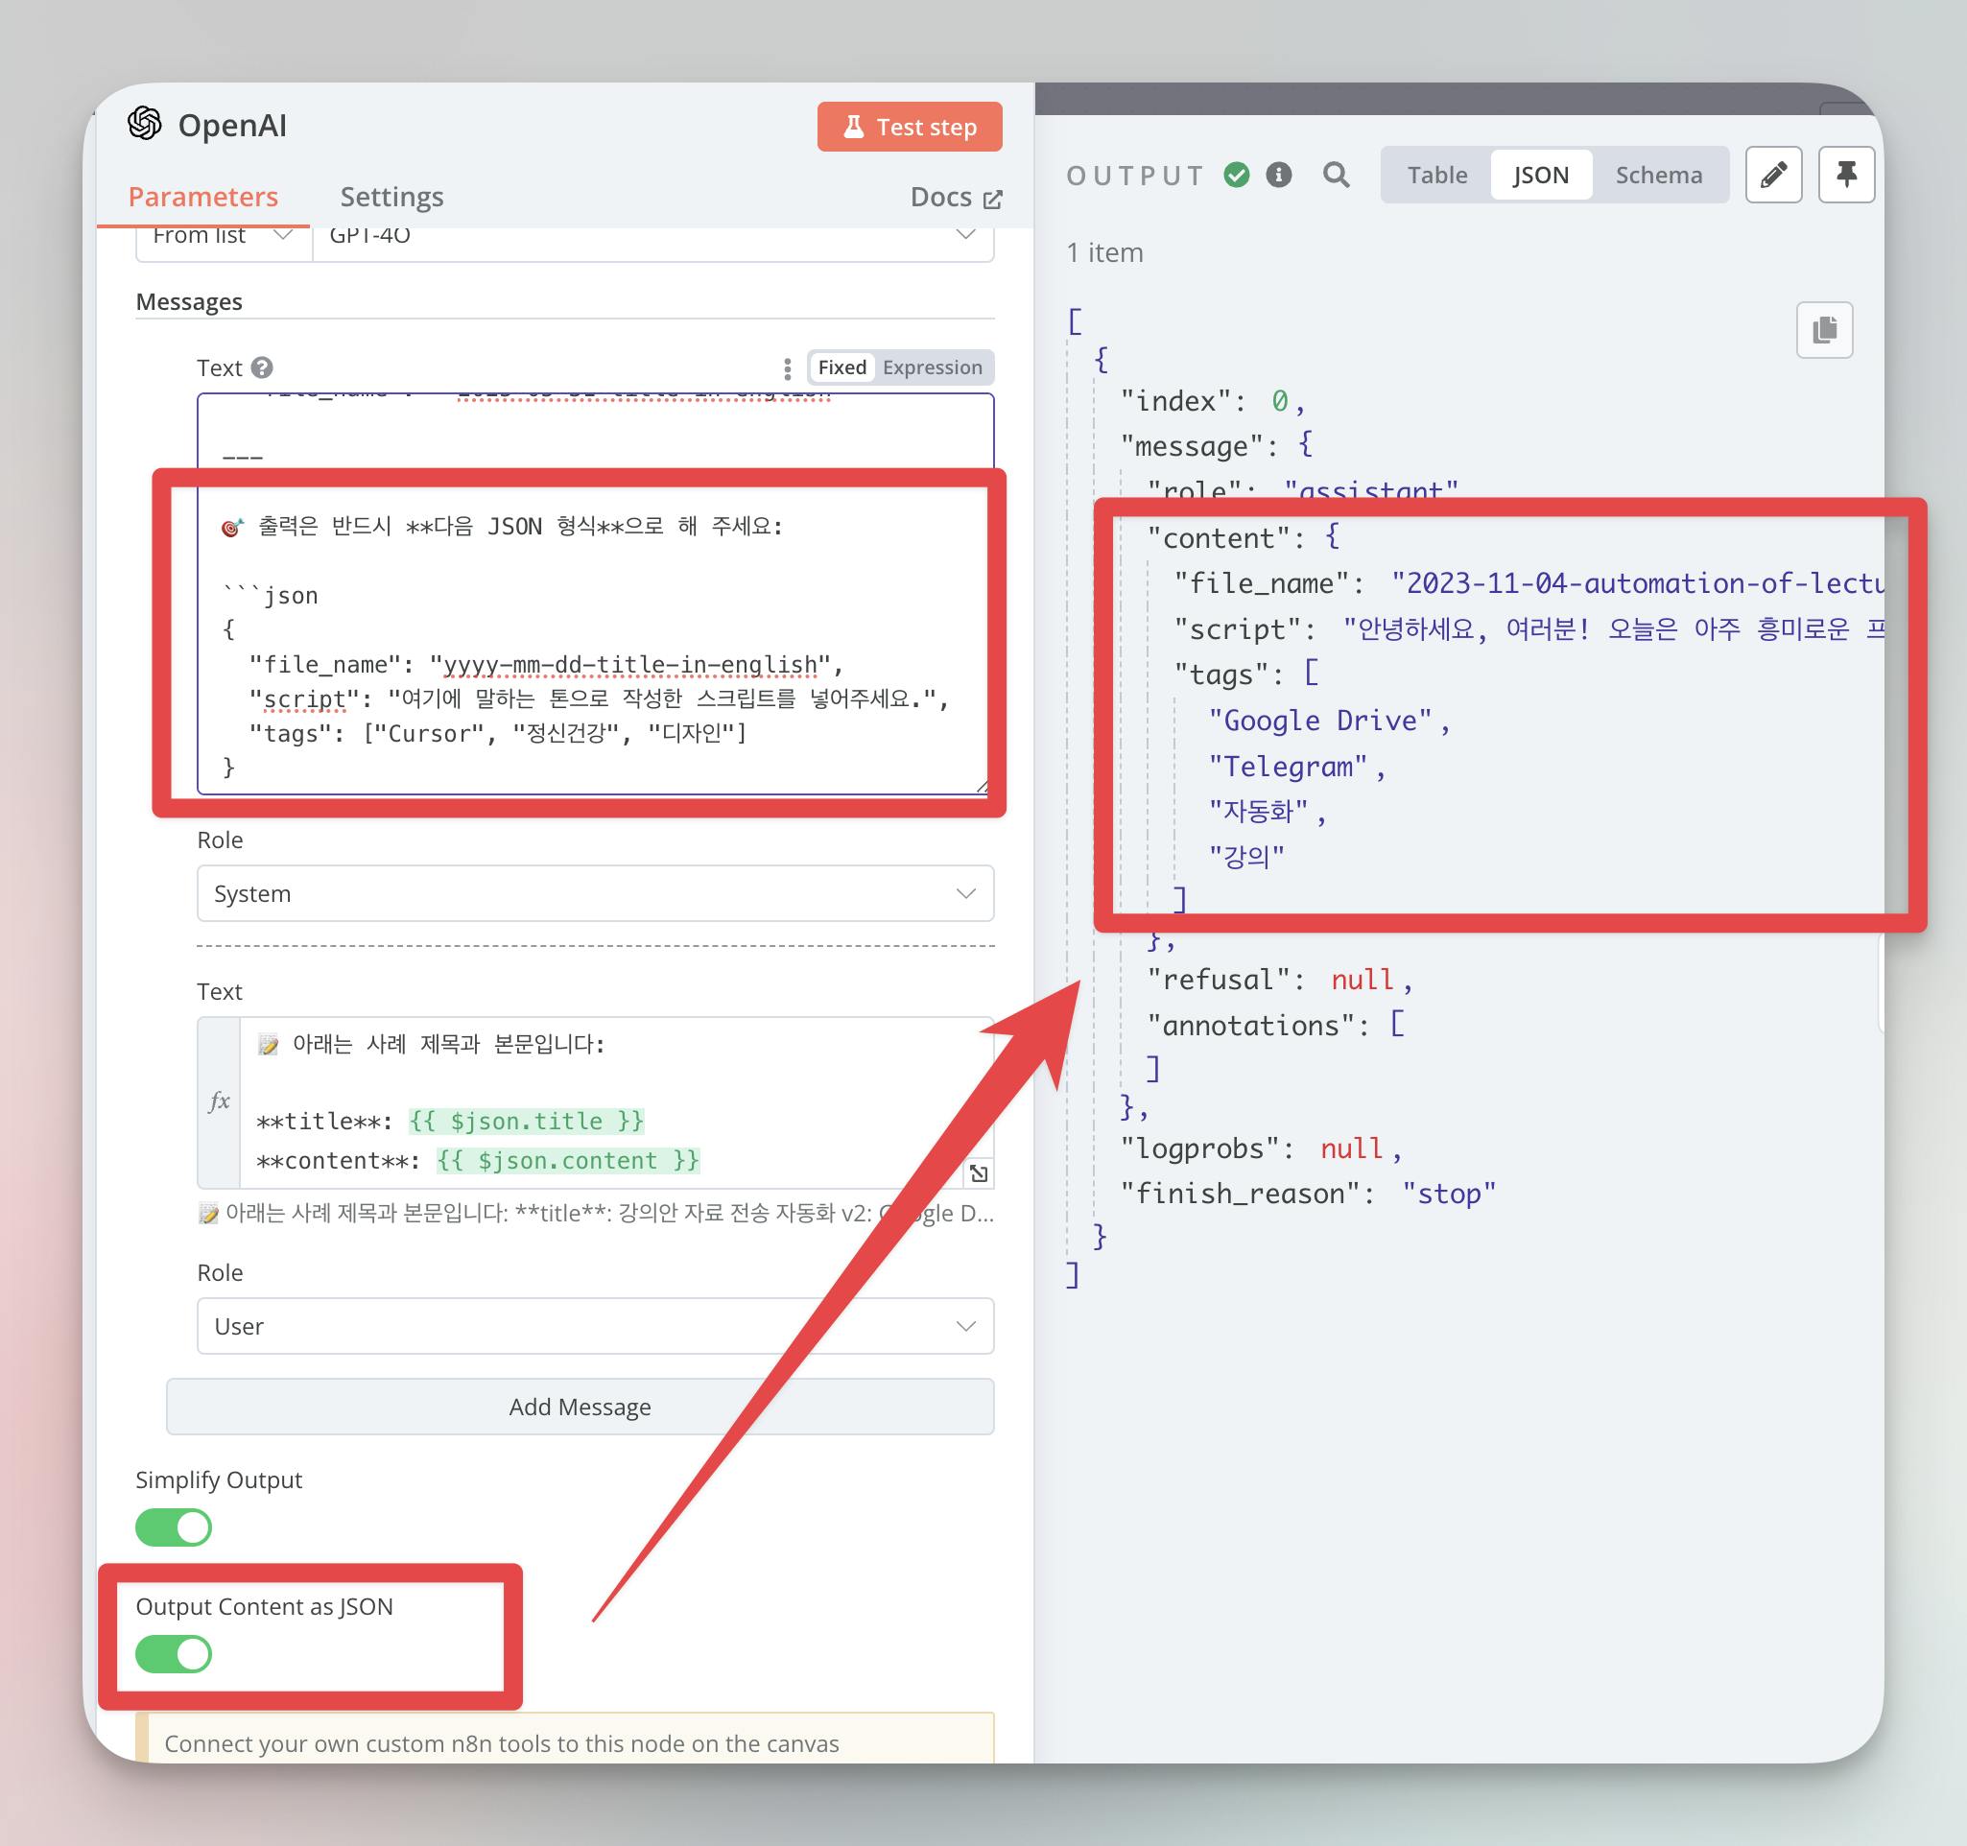Screen dimensions: 1967x1846
Task: Click the search magnifier icon in output
Action: (x=1336, y=176)
